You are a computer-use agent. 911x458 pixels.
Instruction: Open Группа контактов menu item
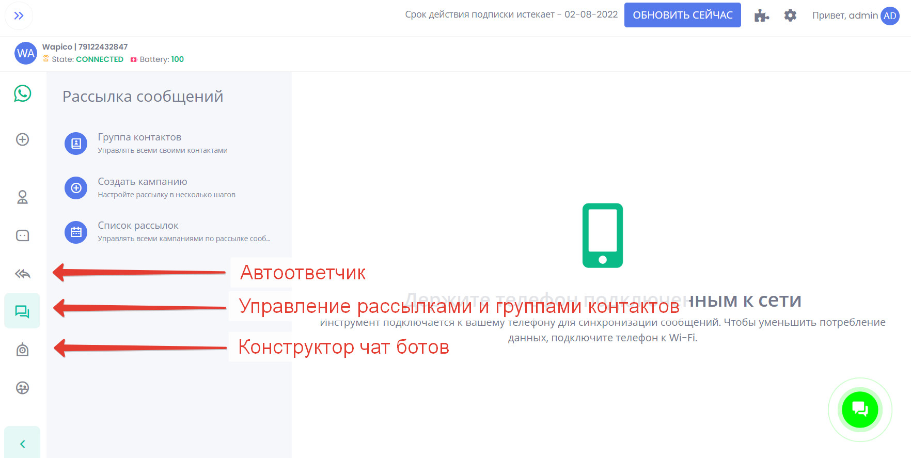coord(168,144)
